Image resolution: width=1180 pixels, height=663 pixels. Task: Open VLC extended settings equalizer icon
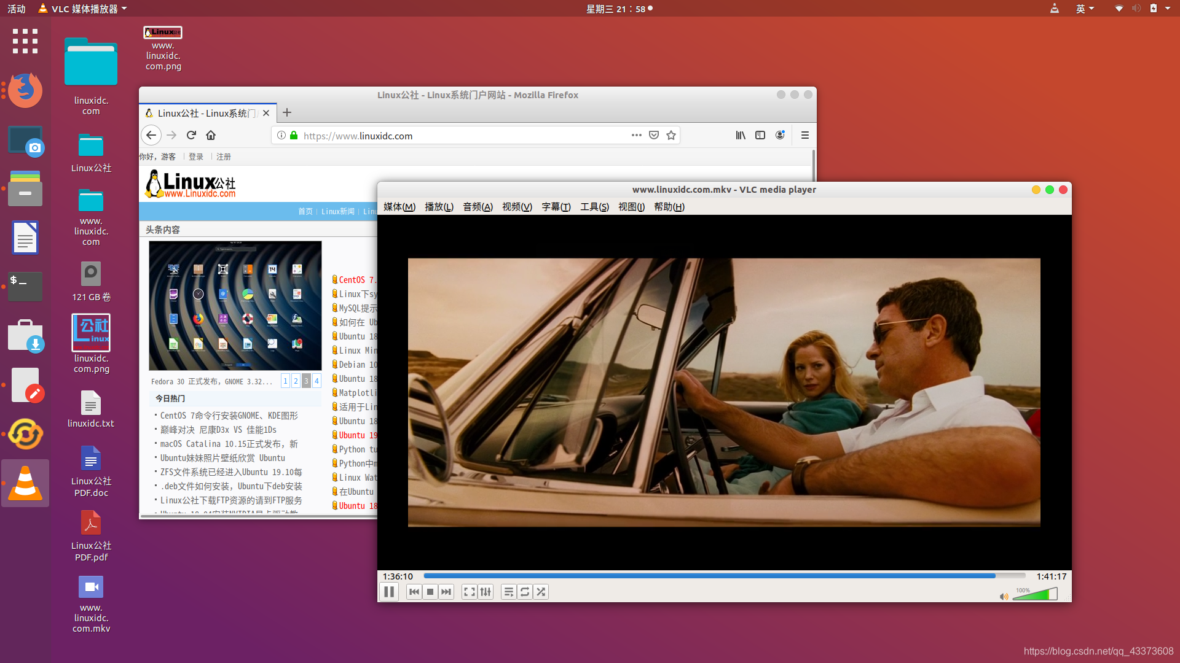tap(486, 592)
